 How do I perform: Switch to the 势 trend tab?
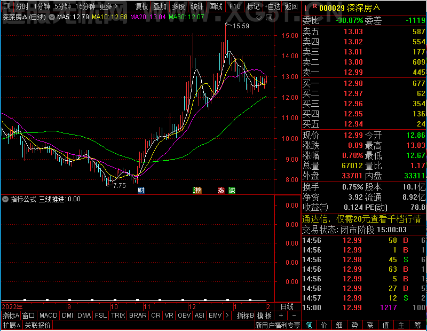[354, 325]
